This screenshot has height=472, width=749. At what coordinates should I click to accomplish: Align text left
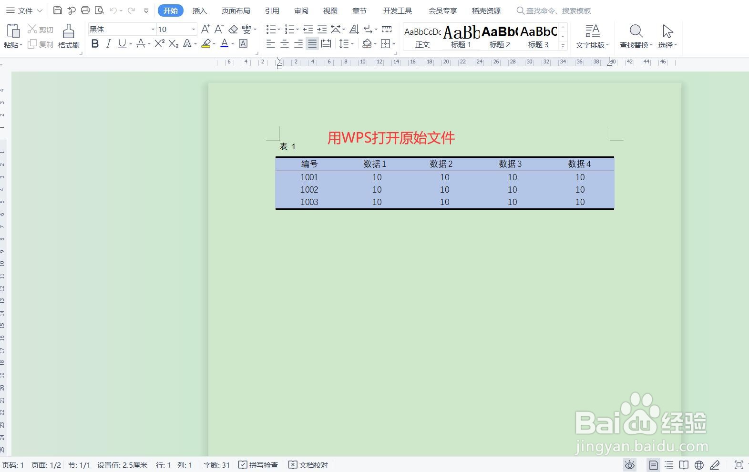point(271,44)
